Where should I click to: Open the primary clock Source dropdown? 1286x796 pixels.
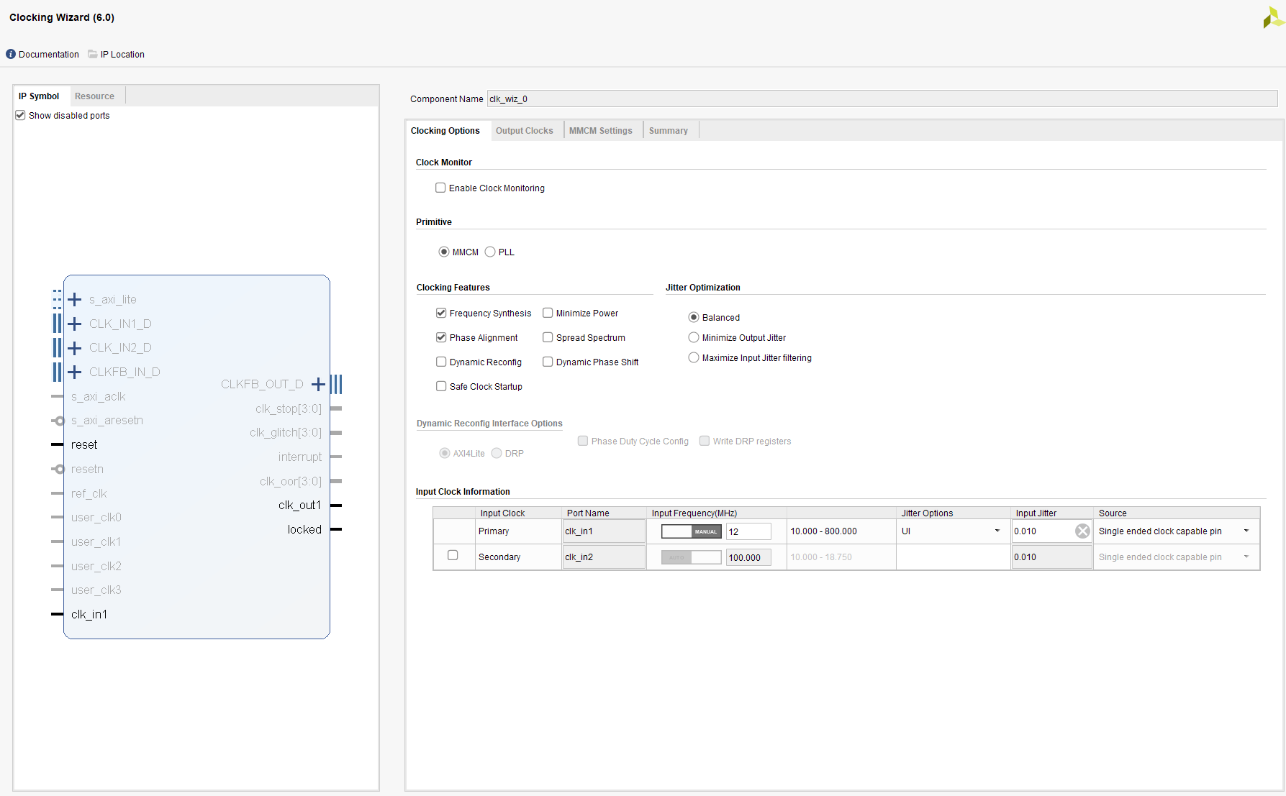[1246, 531]
